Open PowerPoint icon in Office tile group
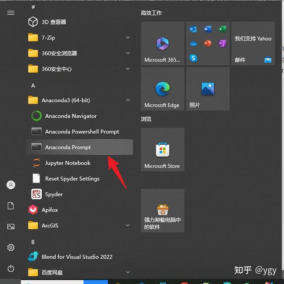This screenshot has width=284, height=284. point(207,43)
